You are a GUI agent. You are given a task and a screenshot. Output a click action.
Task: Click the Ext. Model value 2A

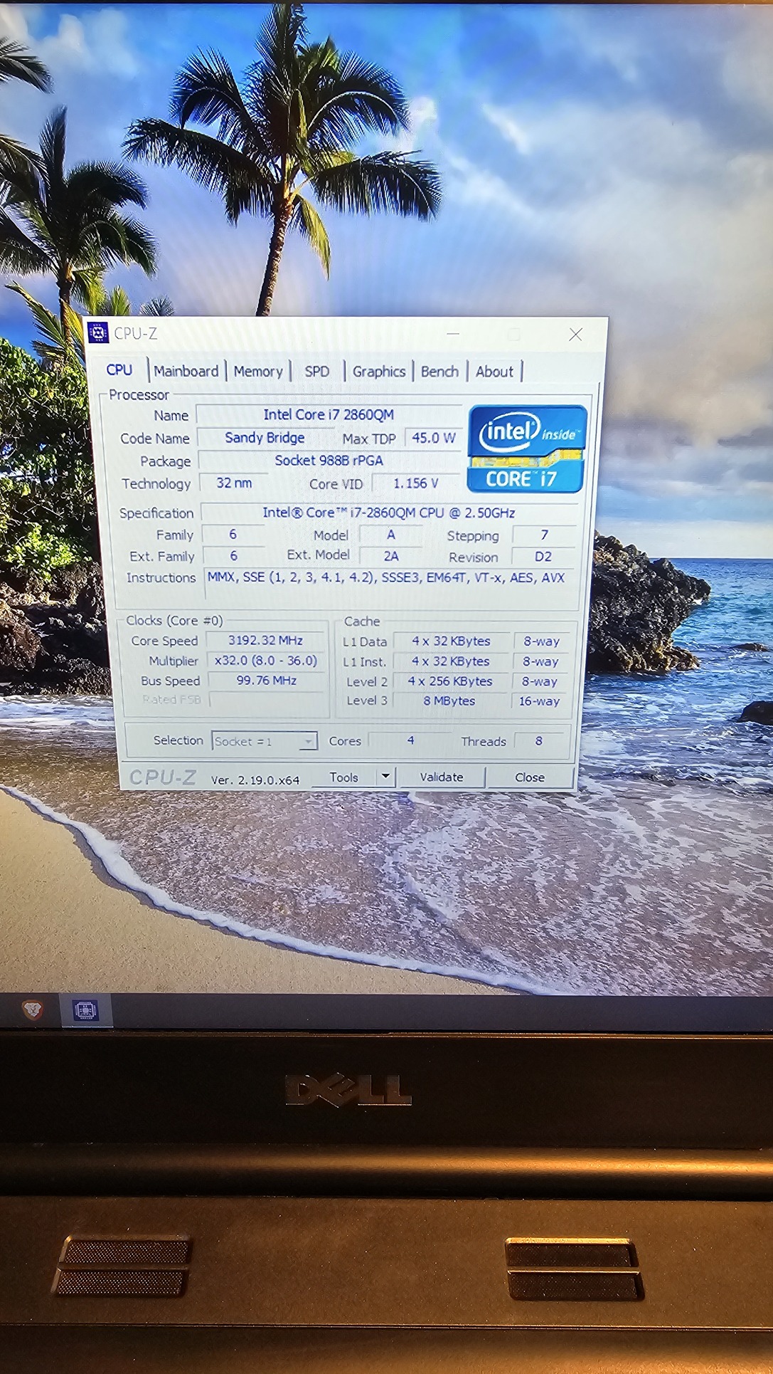click(391, 556)
